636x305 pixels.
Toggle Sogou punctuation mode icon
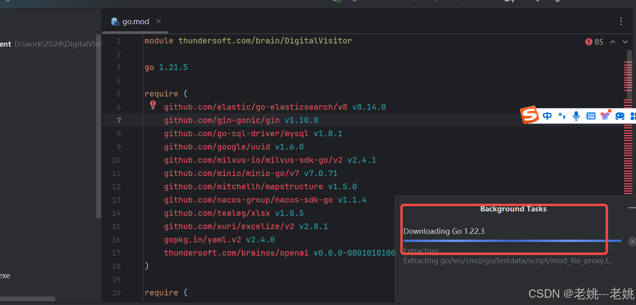click(x=562, y=116)
